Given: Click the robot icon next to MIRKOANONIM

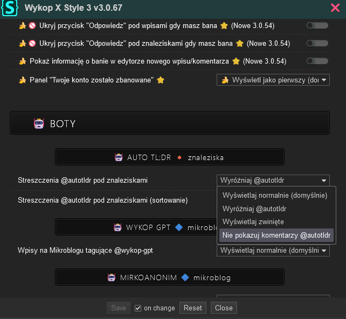Looking at the screenshot, I should (x=110, y=278).
